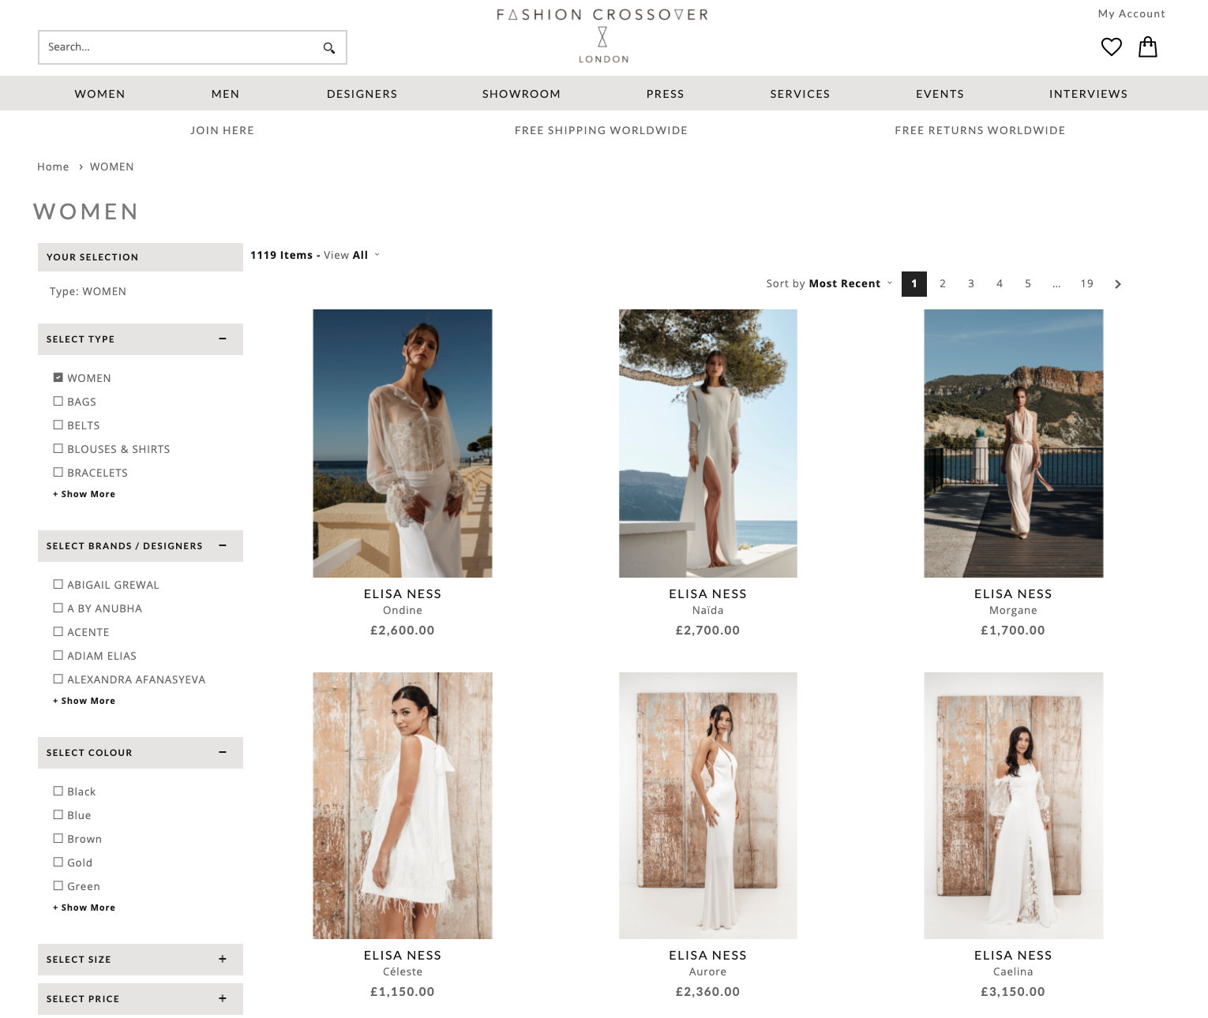Click the Fashion Crossover London logo

(x=602, y=36)
